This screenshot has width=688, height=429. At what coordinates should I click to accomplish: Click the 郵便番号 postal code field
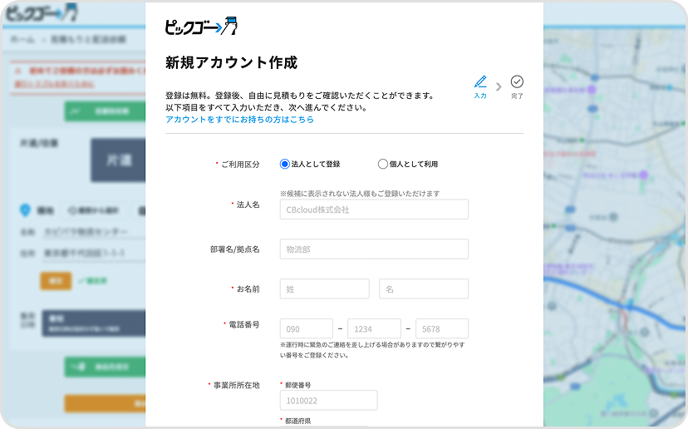329,401
